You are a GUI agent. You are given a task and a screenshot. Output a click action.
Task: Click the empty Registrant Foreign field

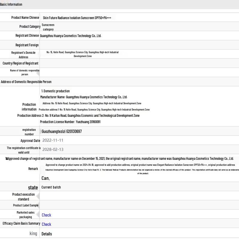(x=139, y=45)
